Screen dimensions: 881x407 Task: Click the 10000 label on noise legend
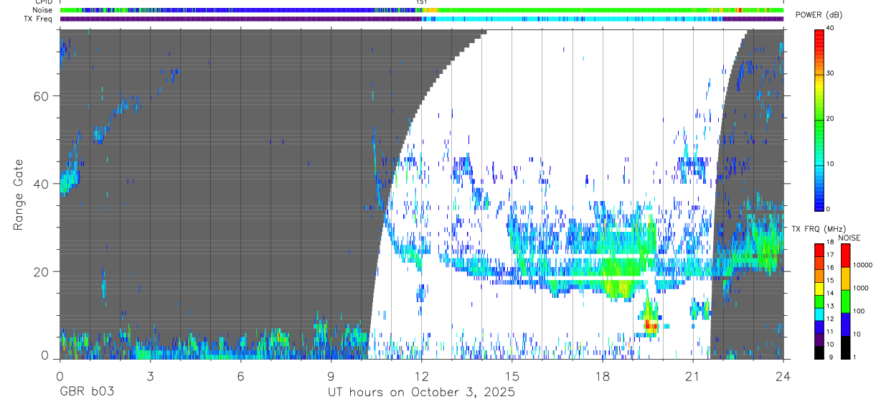coord(863,265)
